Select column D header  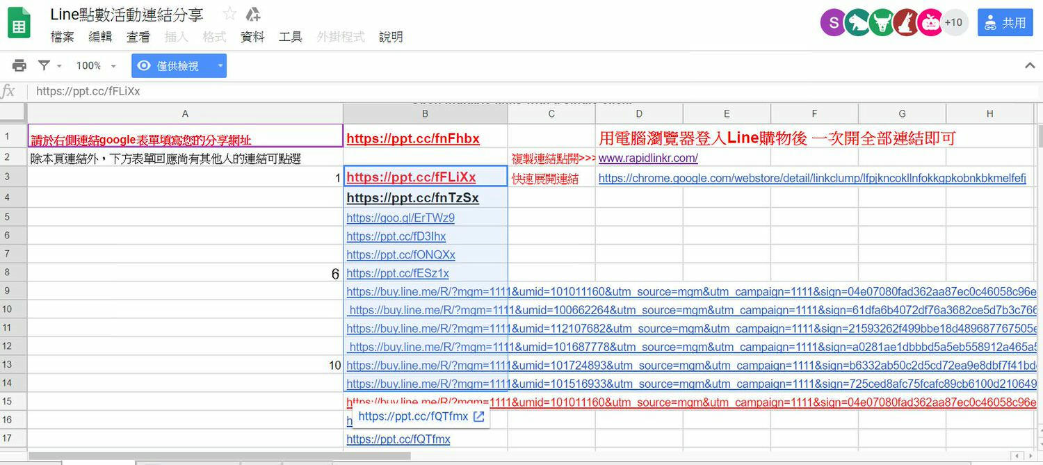click(x=639, y=114)
